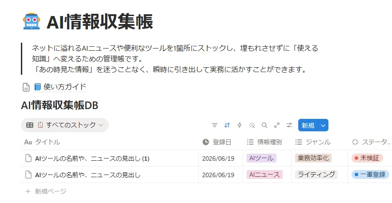This screenshot has width=392, height=203.
Task: Click the pink AIニュース tag
Action: (x=264, y=175)
